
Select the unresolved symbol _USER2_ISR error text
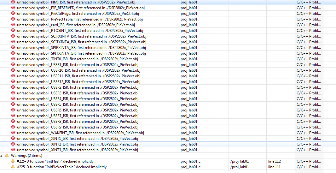coord(78,87)
